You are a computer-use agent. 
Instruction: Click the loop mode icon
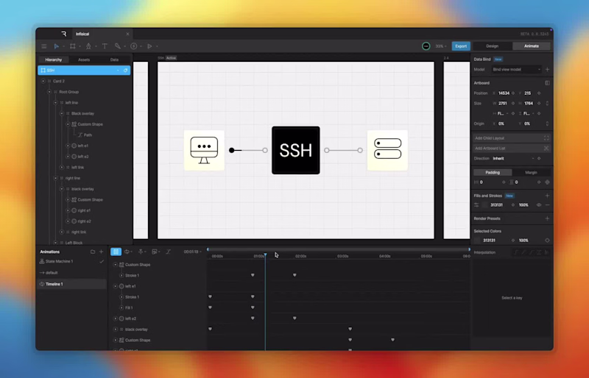click(x=127, y=252)
